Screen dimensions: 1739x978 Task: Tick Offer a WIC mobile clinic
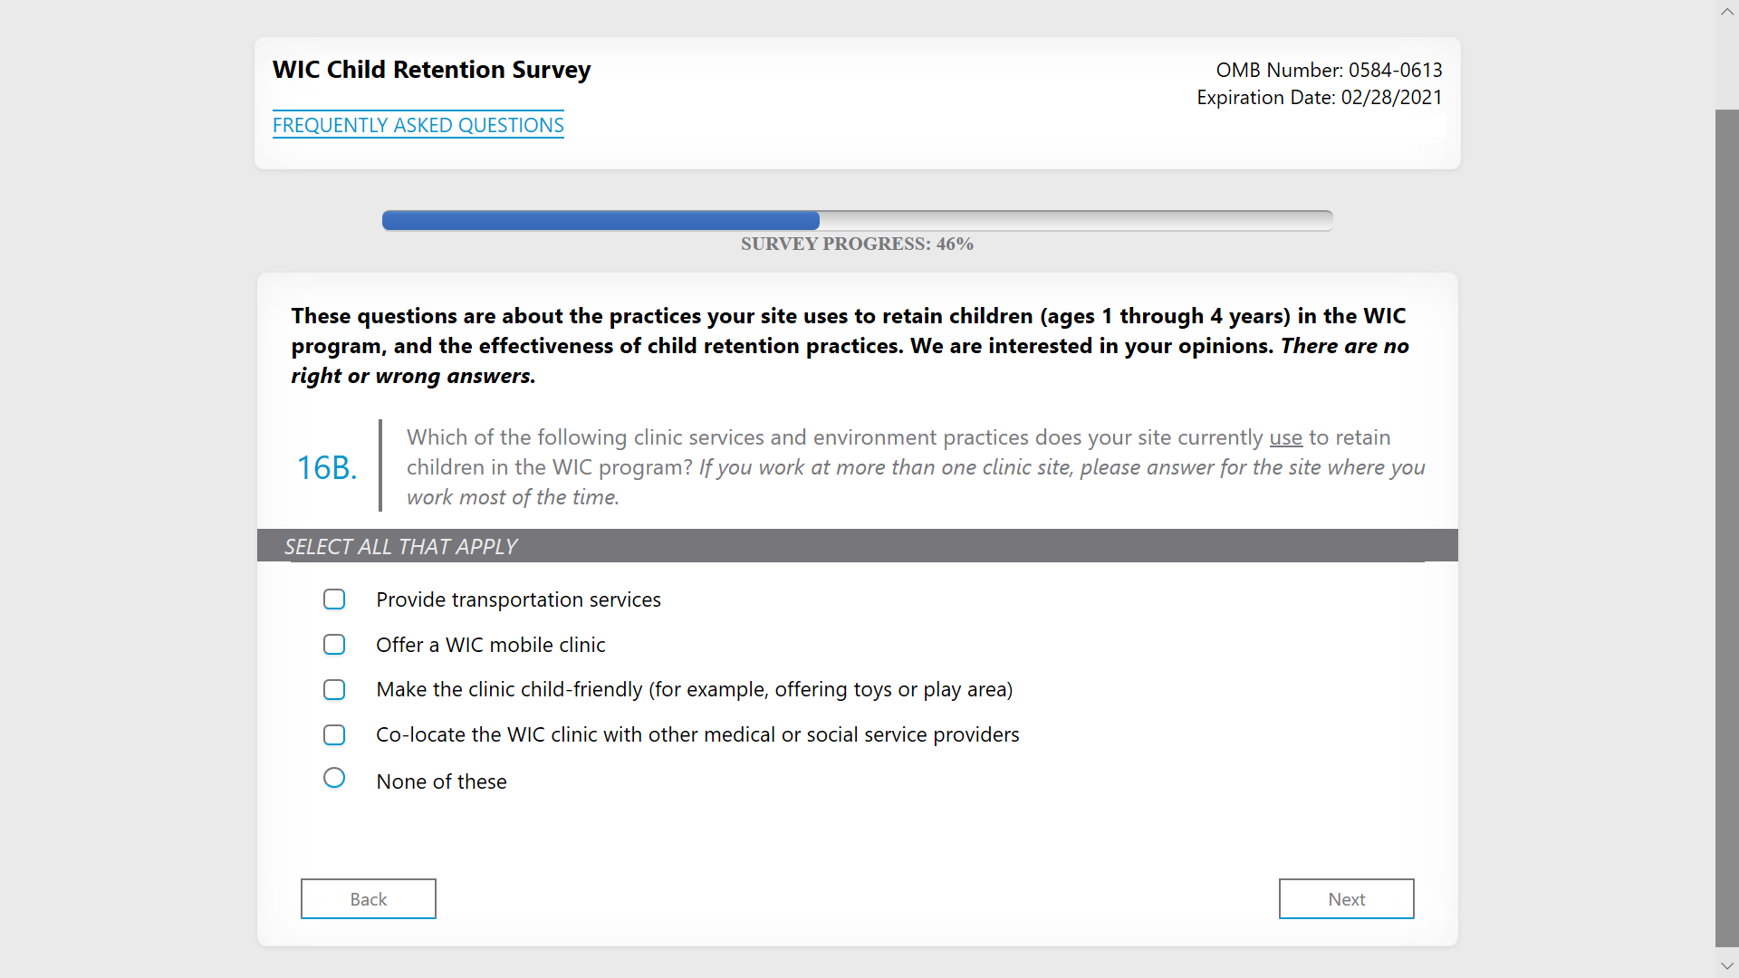click(334, 645)
